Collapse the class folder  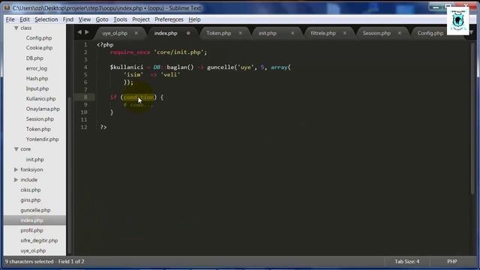(16, 28)
